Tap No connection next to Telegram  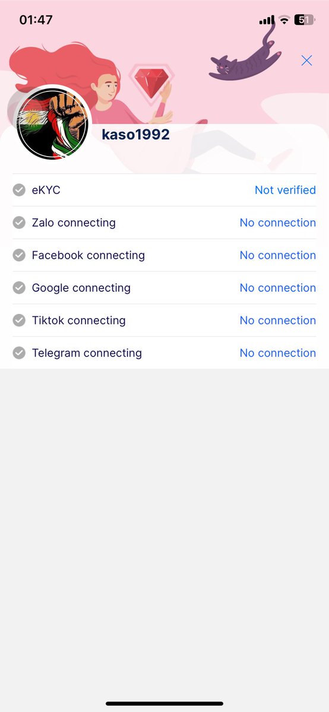(278, 353)
